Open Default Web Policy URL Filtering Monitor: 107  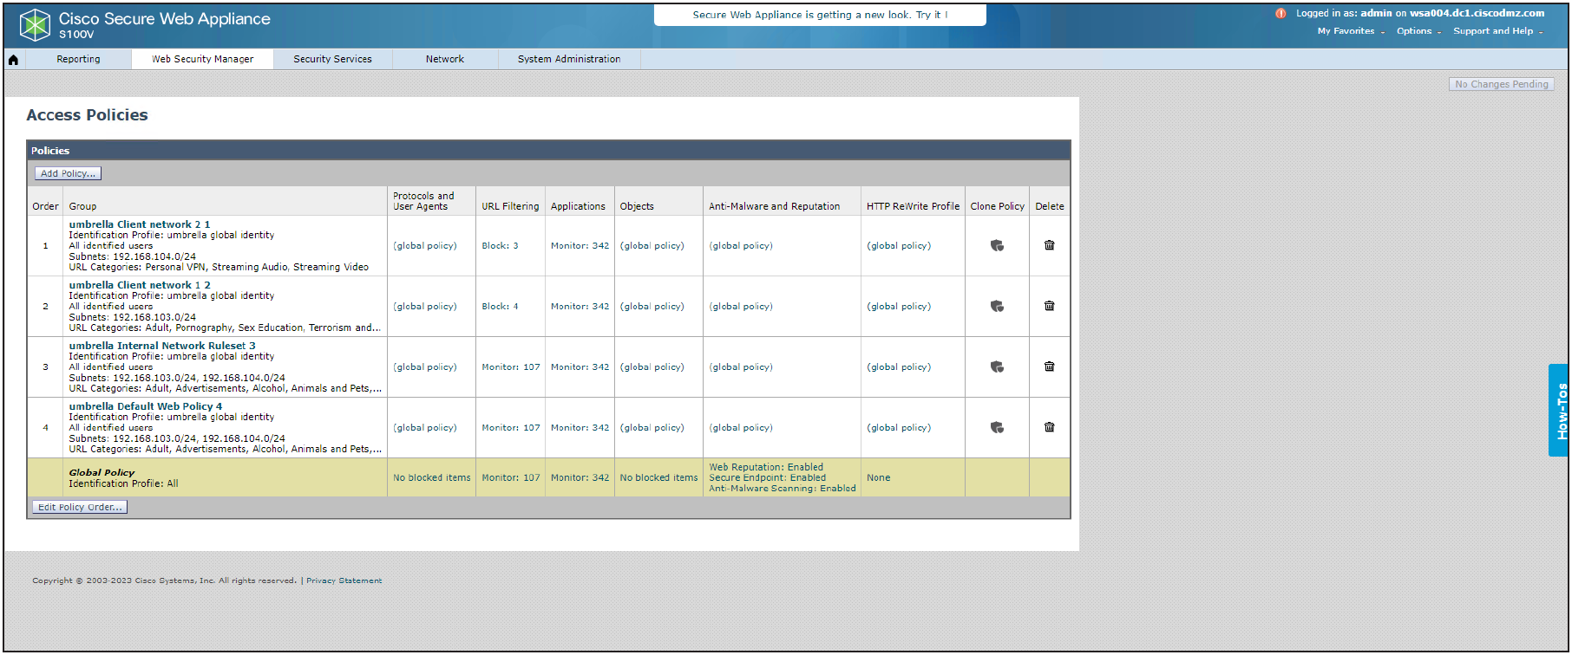pos(511,428)
